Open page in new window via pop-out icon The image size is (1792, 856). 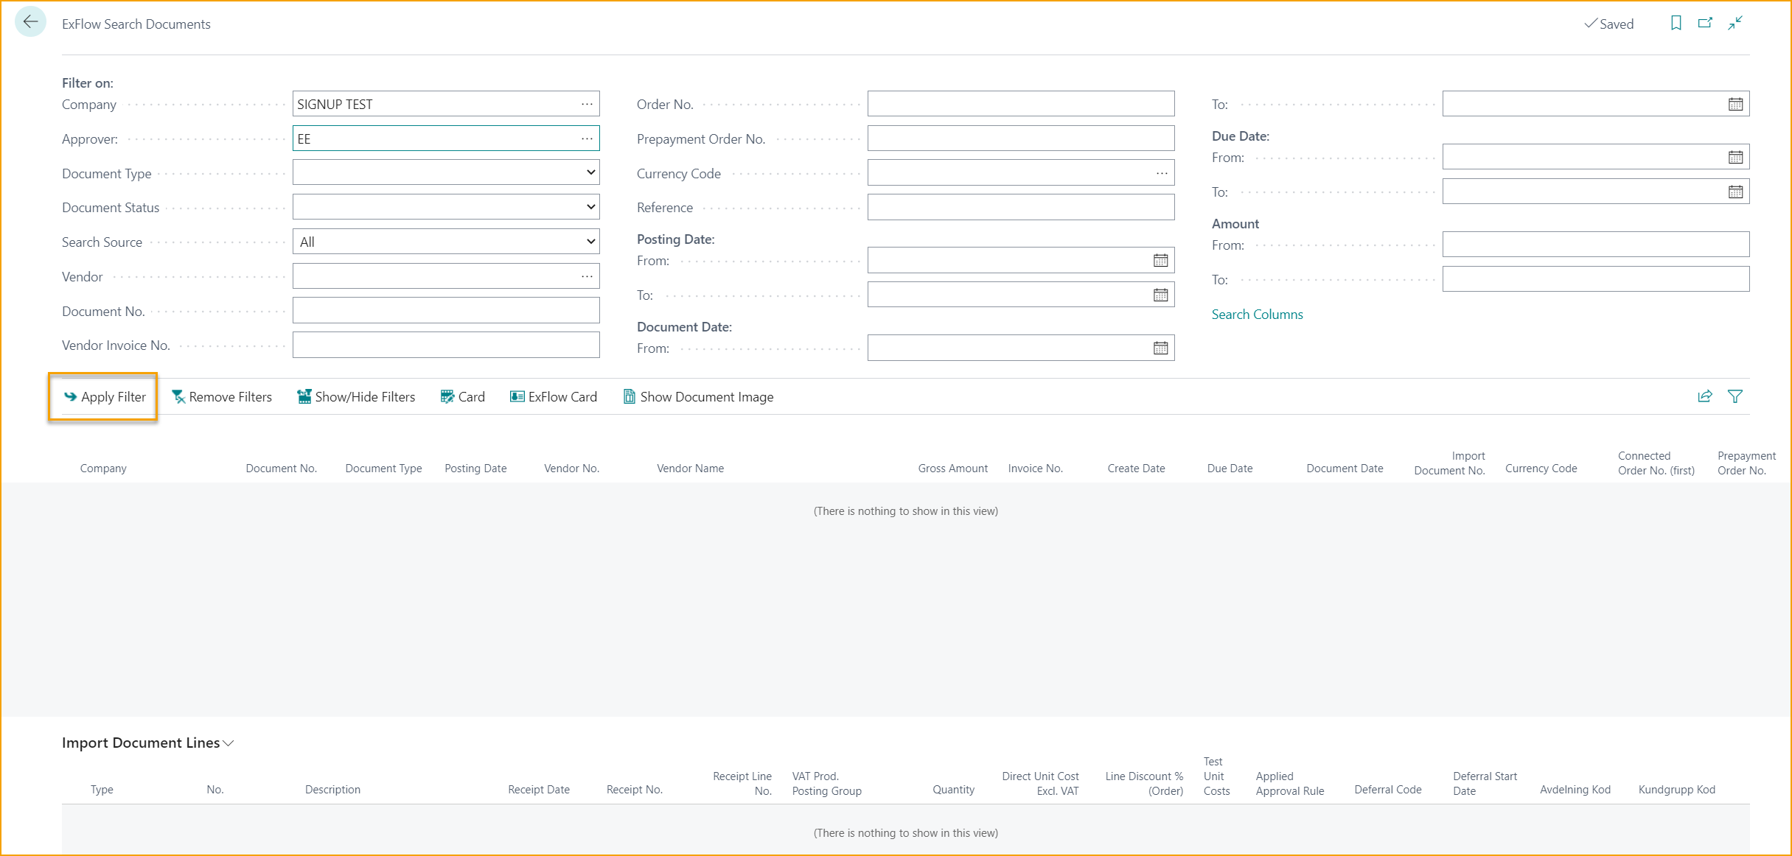1706,23
